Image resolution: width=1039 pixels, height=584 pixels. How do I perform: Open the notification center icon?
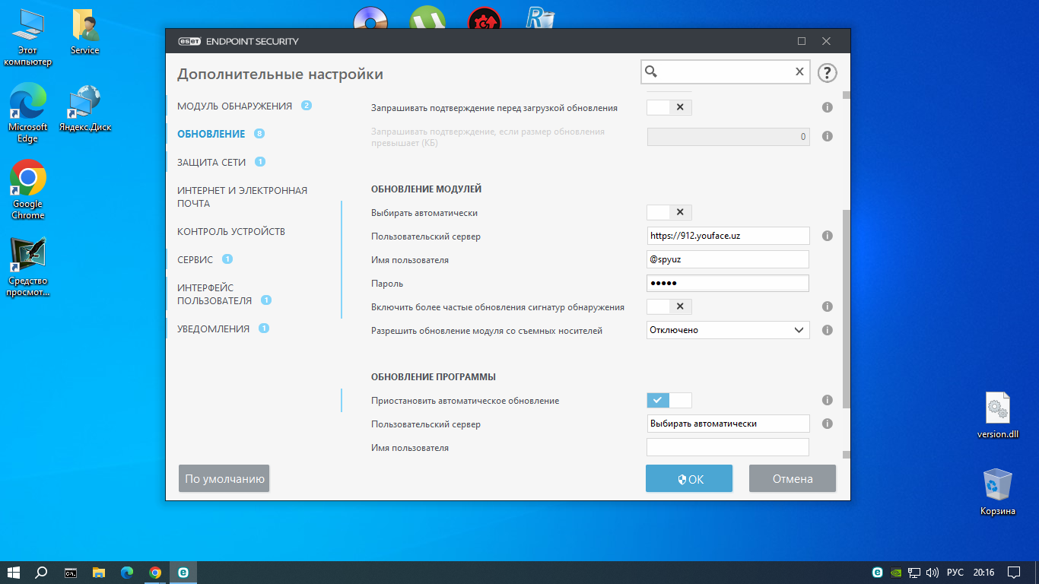click(x=1014, y=573)
